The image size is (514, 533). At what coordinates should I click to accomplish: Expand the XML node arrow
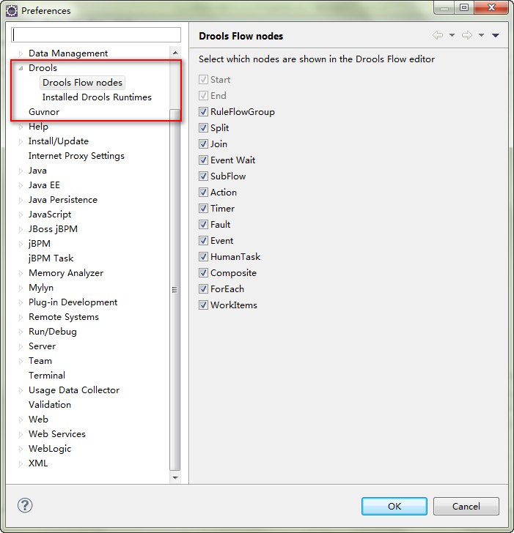[21, 463]
